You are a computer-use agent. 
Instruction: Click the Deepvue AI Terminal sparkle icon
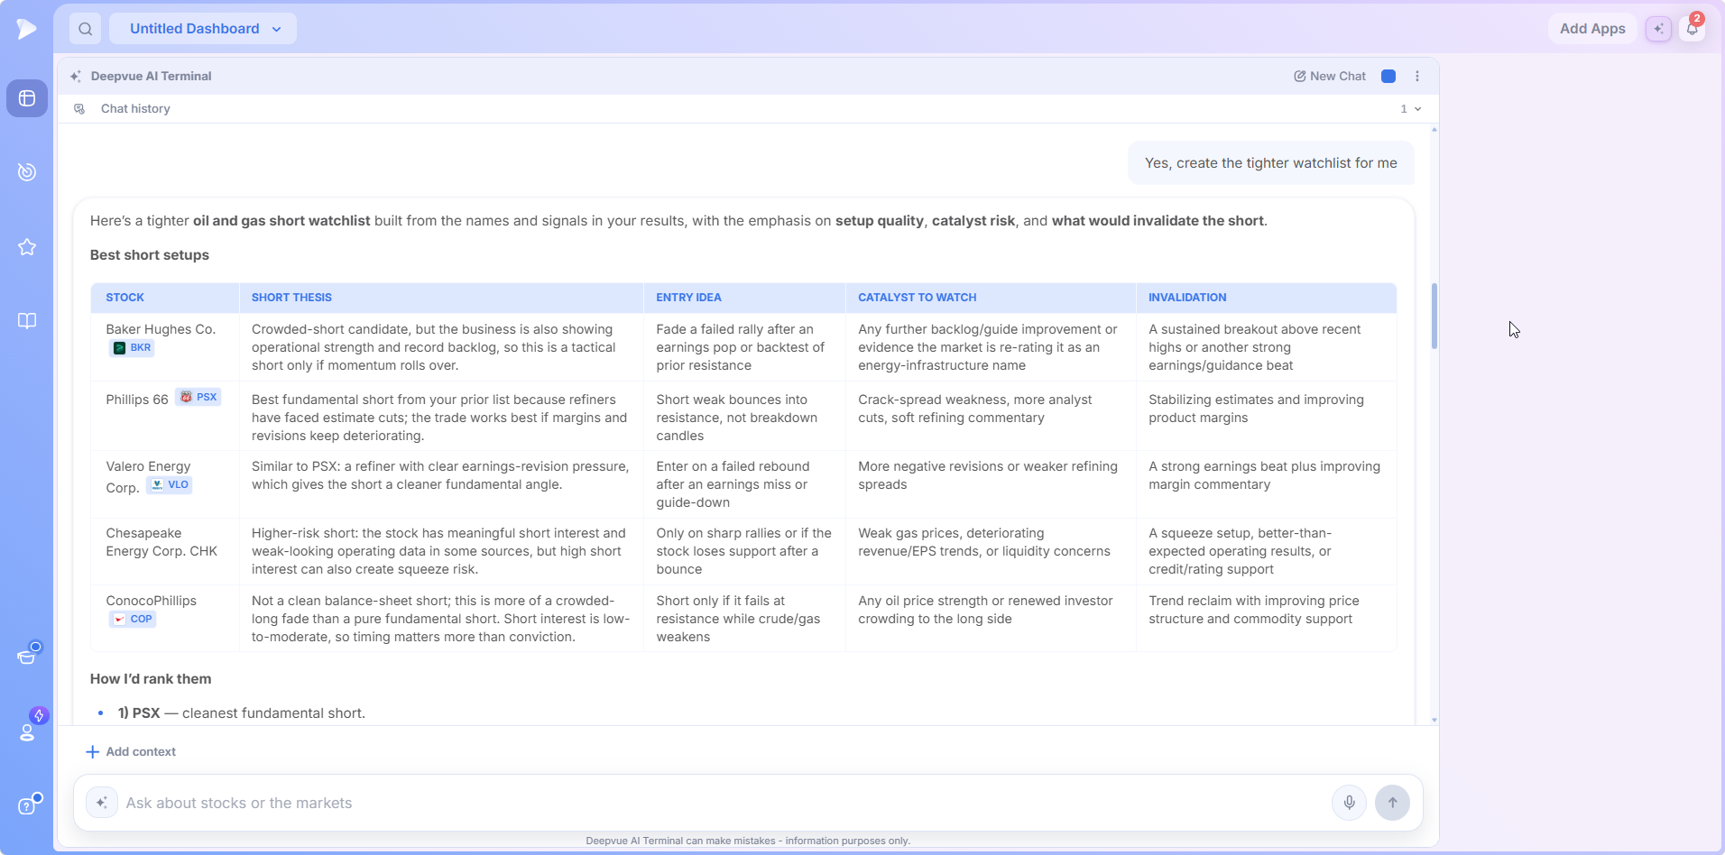pos(76,77)
